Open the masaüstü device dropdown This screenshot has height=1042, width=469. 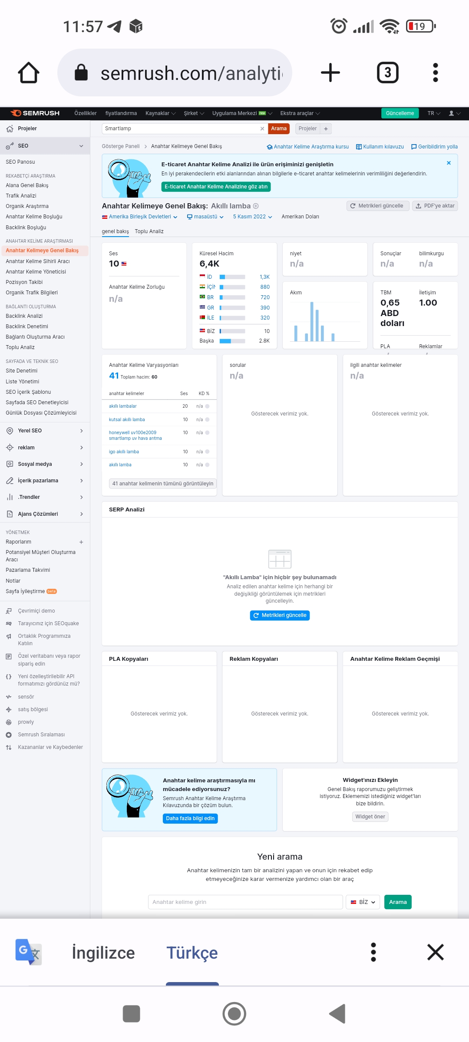point(205,217)
